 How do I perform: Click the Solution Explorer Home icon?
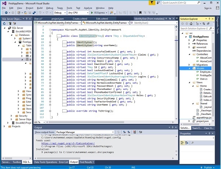[x=191, y=23]
